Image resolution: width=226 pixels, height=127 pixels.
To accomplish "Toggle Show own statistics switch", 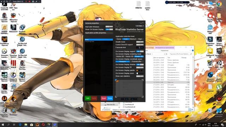I will [x=140, y=76].
